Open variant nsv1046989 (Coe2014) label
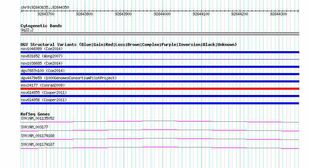This screenshot has height=168, width=309. tap(42, 49)
